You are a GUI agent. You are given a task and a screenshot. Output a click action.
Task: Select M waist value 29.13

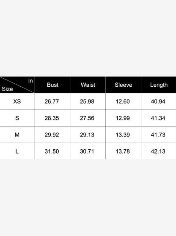[x=87, y=135]
